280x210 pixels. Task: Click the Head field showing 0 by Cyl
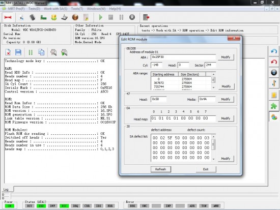click(x=183, y=65)
